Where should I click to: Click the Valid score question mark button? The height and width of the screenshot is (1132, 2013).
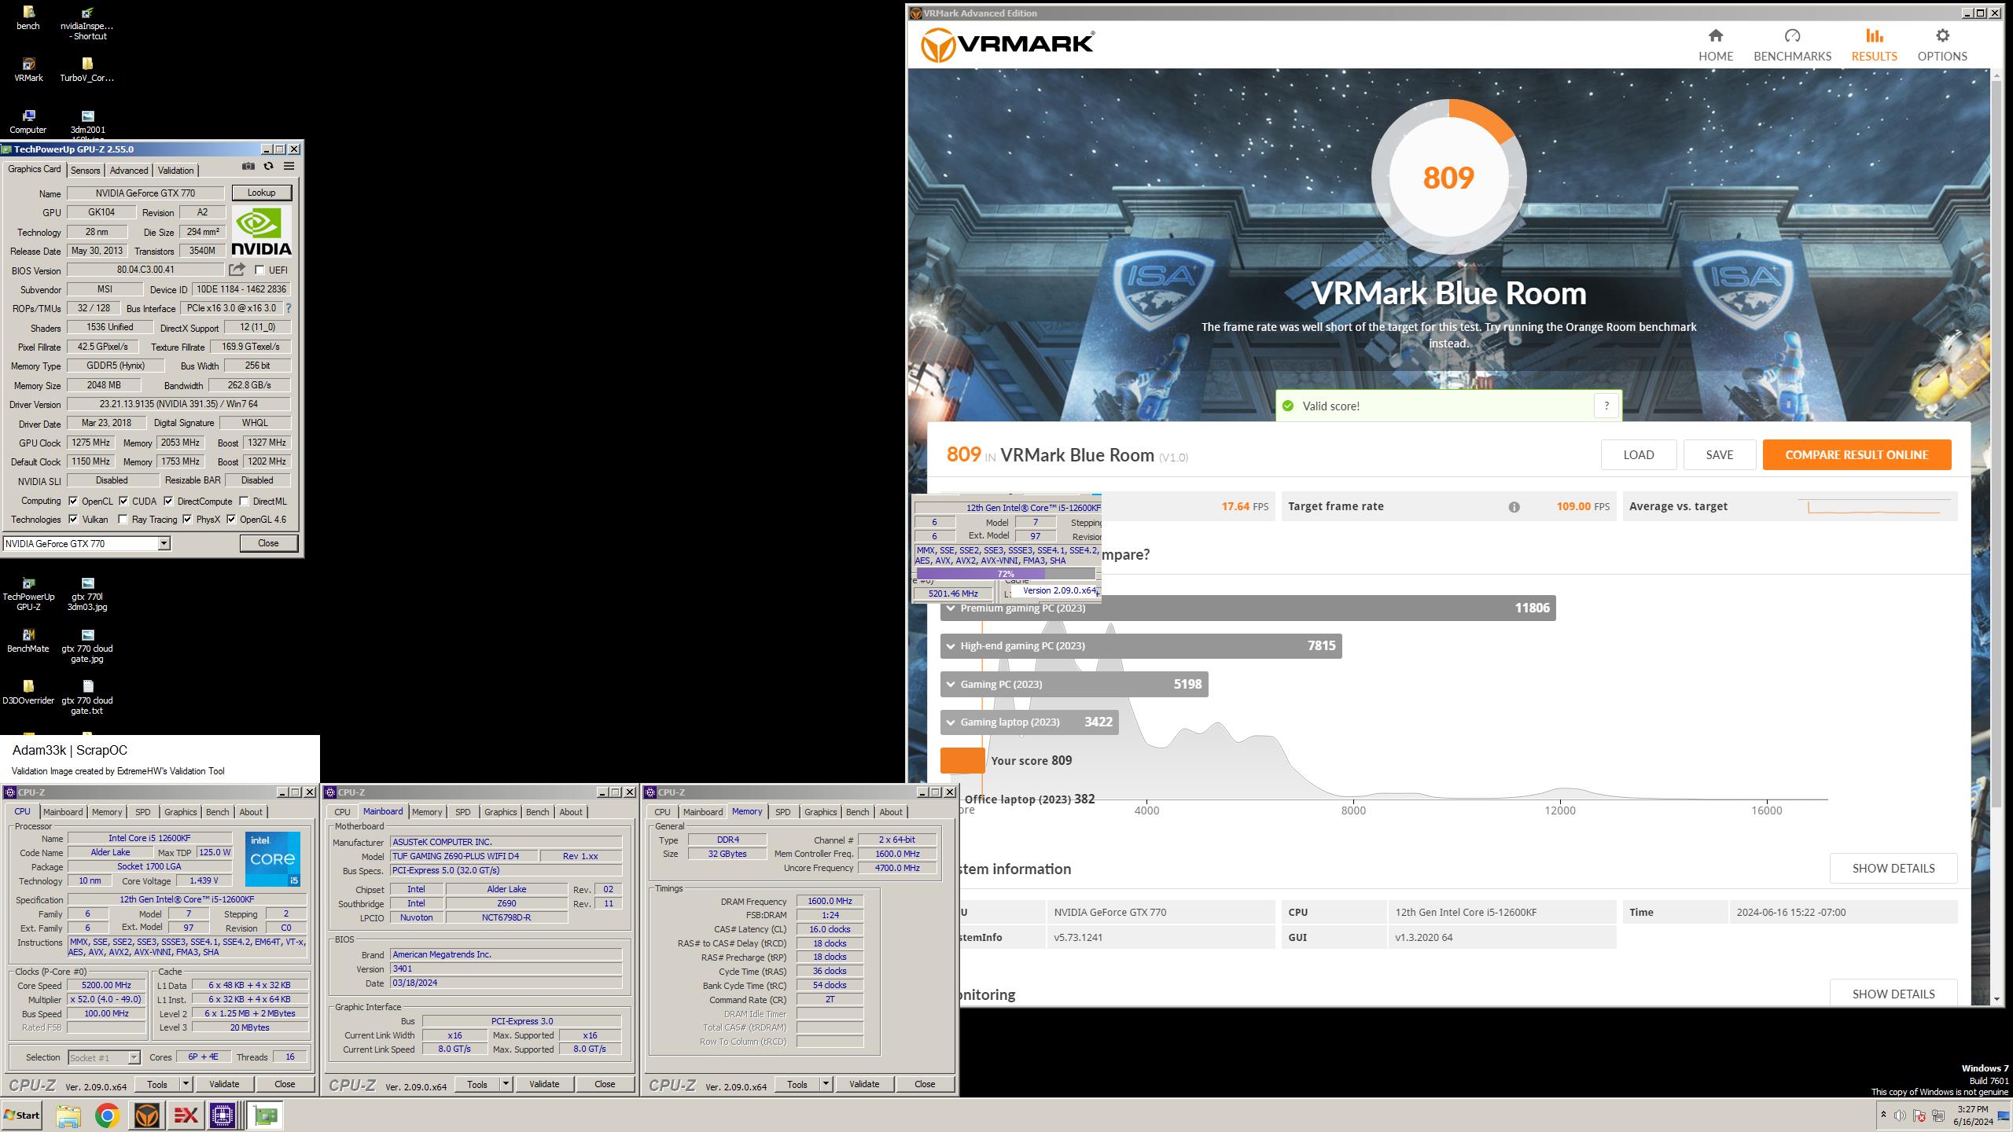tap(1606, 406)
